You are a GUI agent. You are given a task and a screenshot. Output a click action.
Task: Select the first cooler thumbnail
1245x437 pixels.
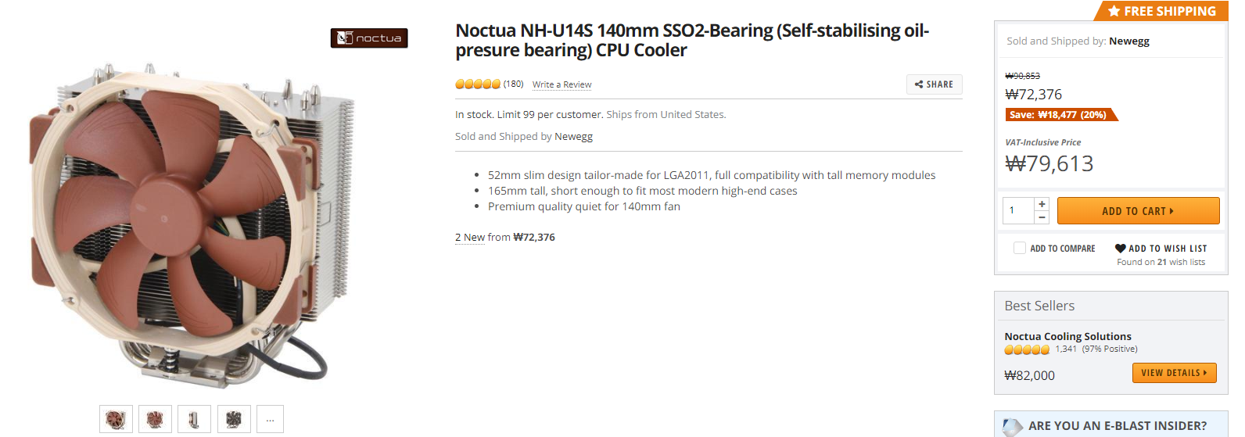coord(116,420)
